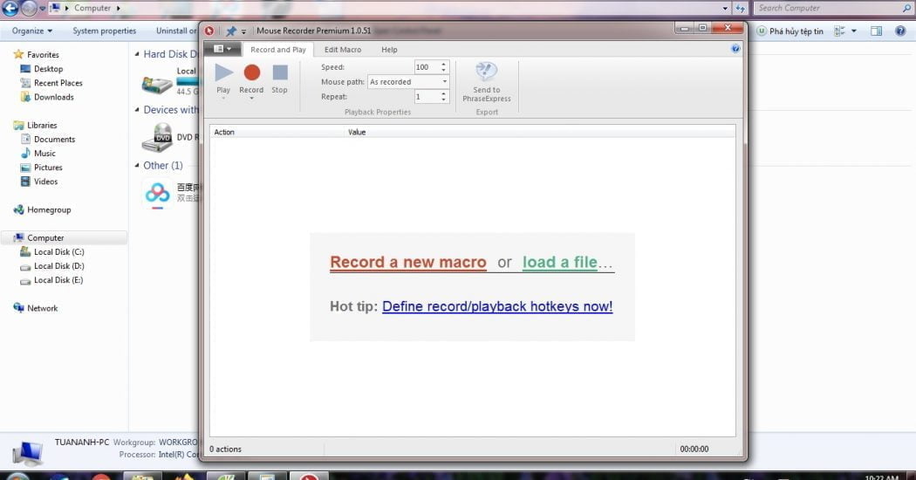
Task: Click Send to PhraseExpress export icon
Action: point(486,72)
